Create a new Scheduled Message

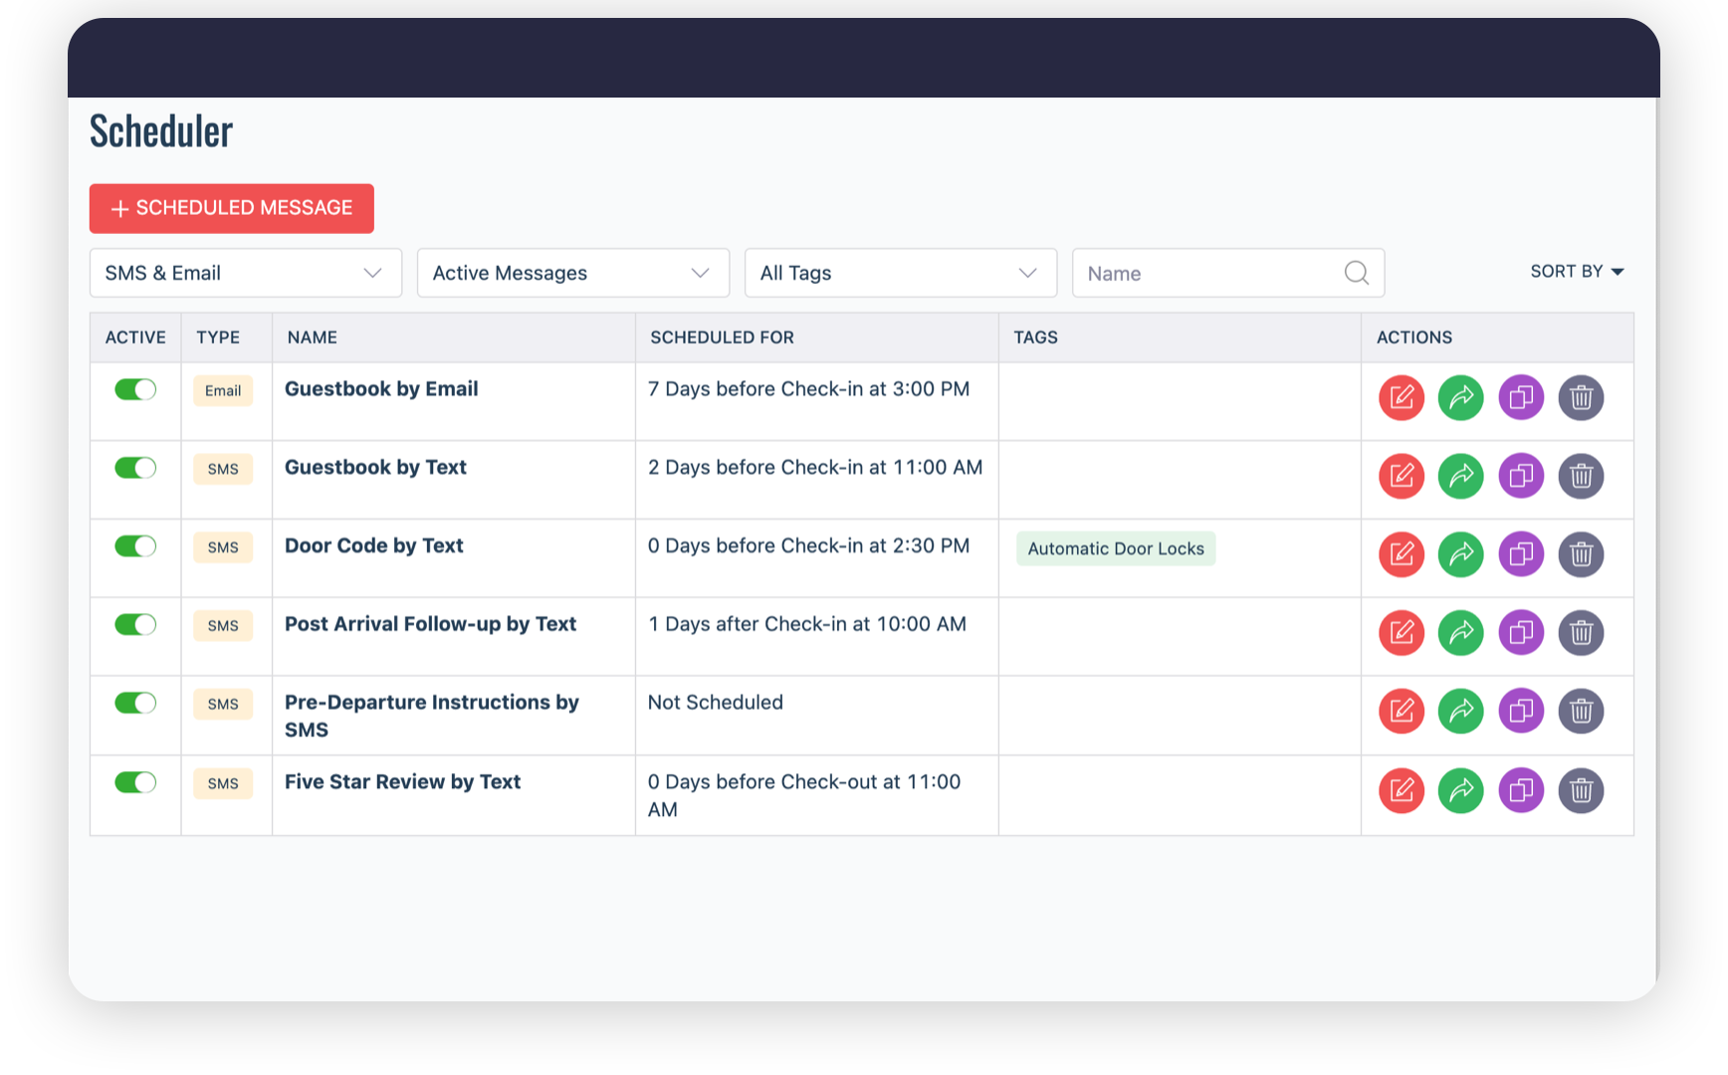231,208
